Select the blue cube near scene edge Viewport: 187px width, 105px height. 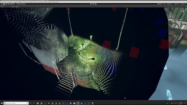[x=162, y=33]
